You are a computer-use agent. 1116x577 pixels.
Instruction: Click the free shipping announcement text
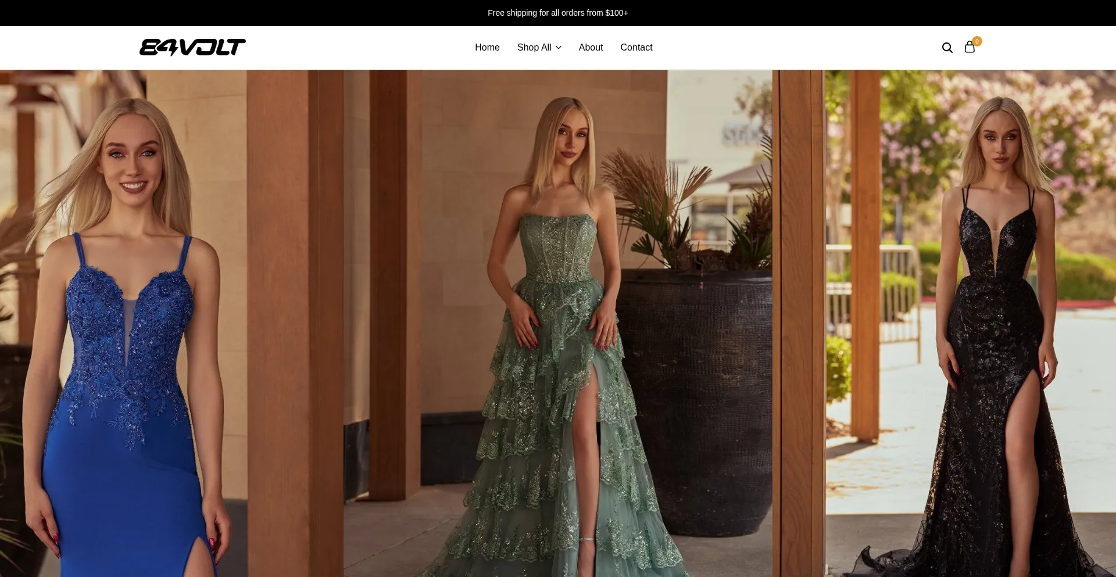click(557, 13)
